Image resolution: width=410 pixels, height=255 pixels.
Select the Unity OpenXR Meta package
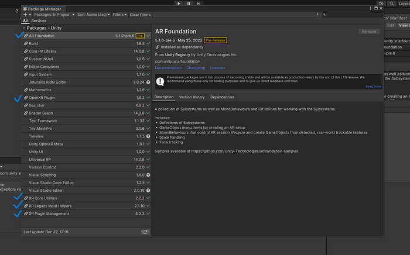[86, 144]
